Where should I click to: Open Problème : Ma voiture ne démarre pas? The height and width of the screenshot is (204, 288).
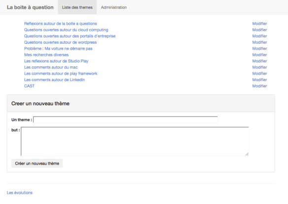coord(58,49)
